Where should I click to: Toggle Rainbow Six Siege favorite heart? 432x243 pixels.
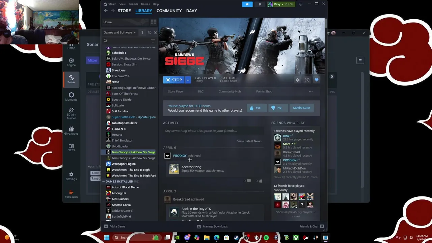(x=317, y=80)
